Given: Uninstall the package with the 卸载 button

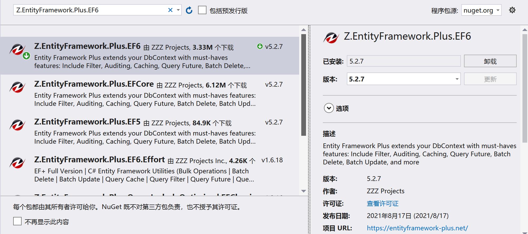Looking at the screenshot, I should [x=490, y=61].
